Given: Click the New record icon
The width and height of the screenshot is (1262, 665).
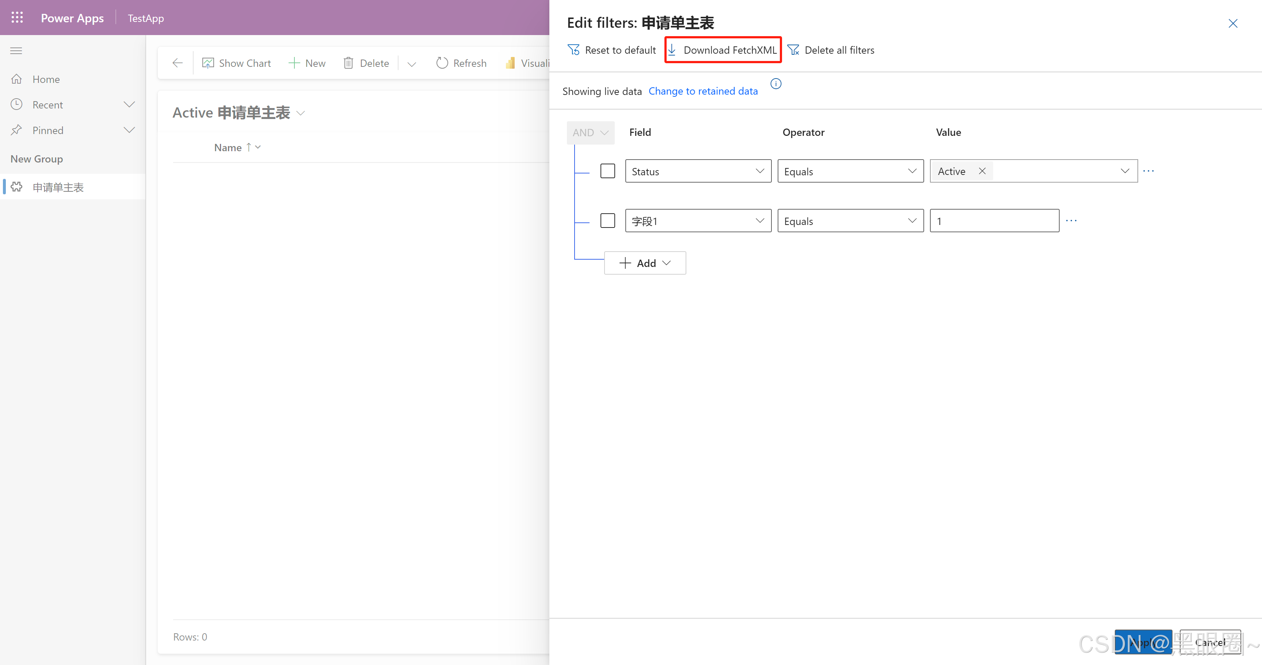Looking at the screenshot, I should click(x=294, y=63).
